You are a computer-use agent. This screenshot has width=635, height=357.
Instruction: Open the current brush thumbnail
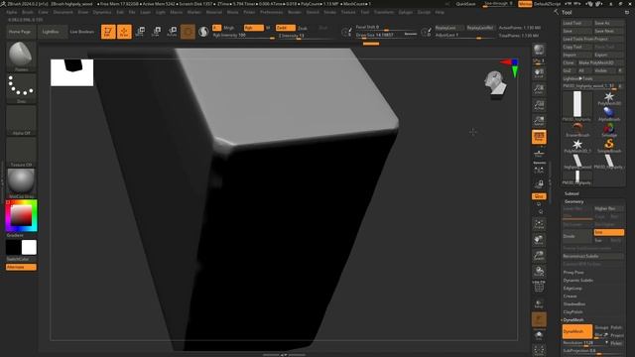coord(21,57)
